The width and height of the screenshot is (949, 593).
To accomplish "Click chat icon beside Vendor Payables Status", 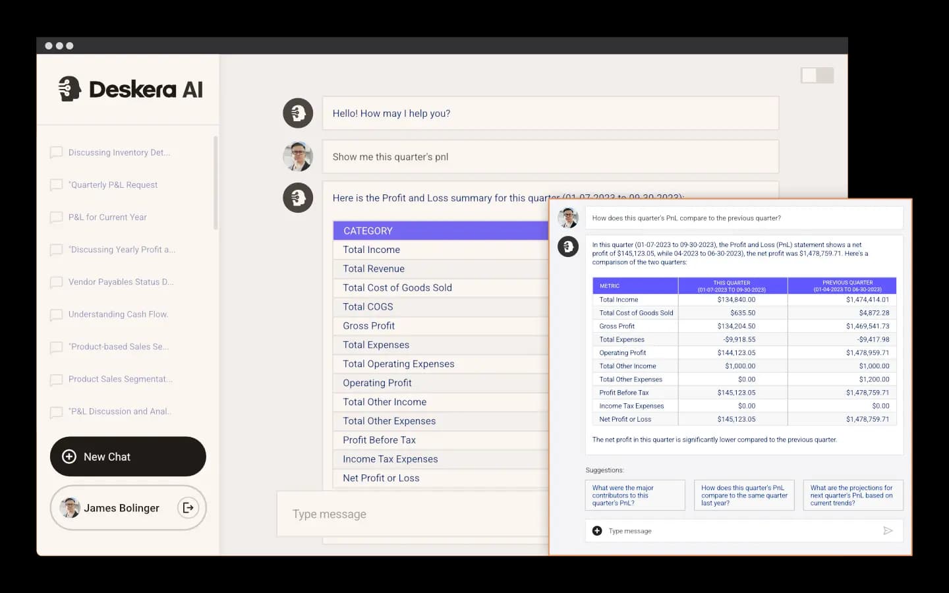I will (57, 282).
